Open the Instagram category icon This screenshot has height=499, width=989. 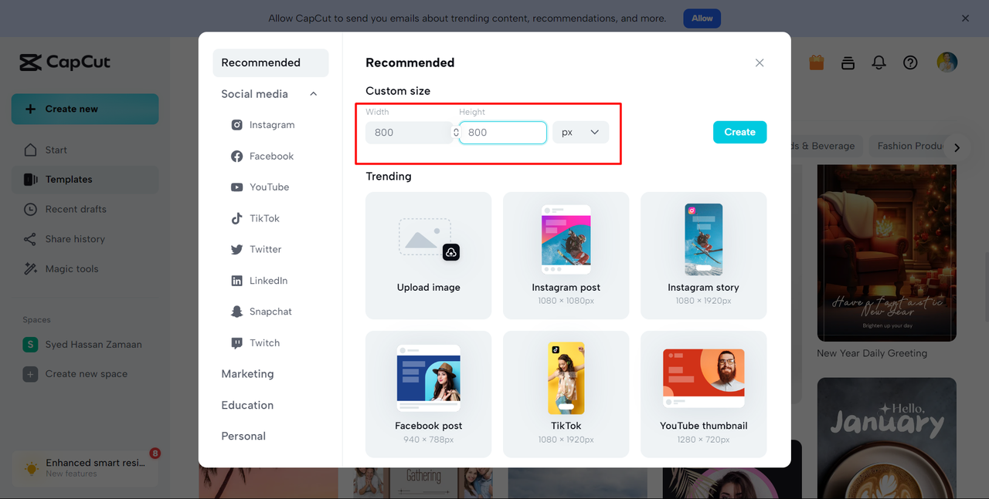237,125
